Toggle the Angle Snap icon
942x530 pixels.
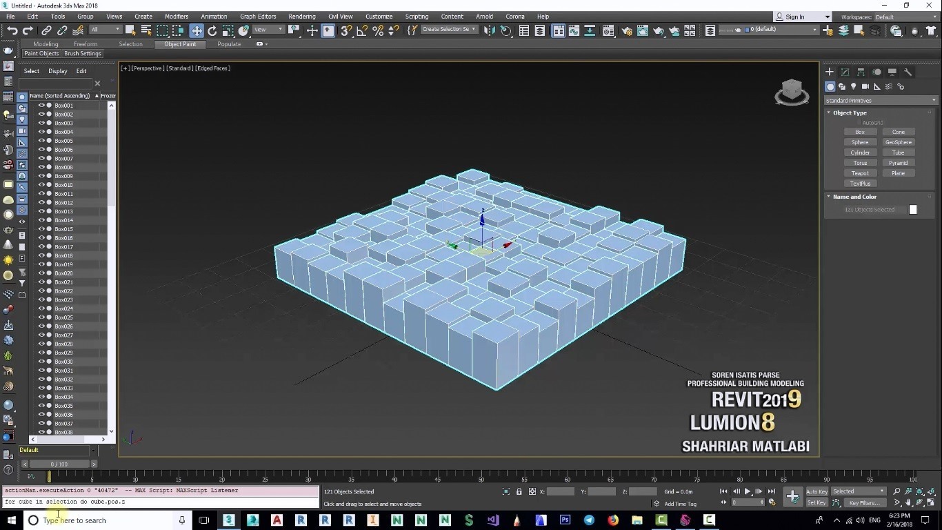click(362, 30)
